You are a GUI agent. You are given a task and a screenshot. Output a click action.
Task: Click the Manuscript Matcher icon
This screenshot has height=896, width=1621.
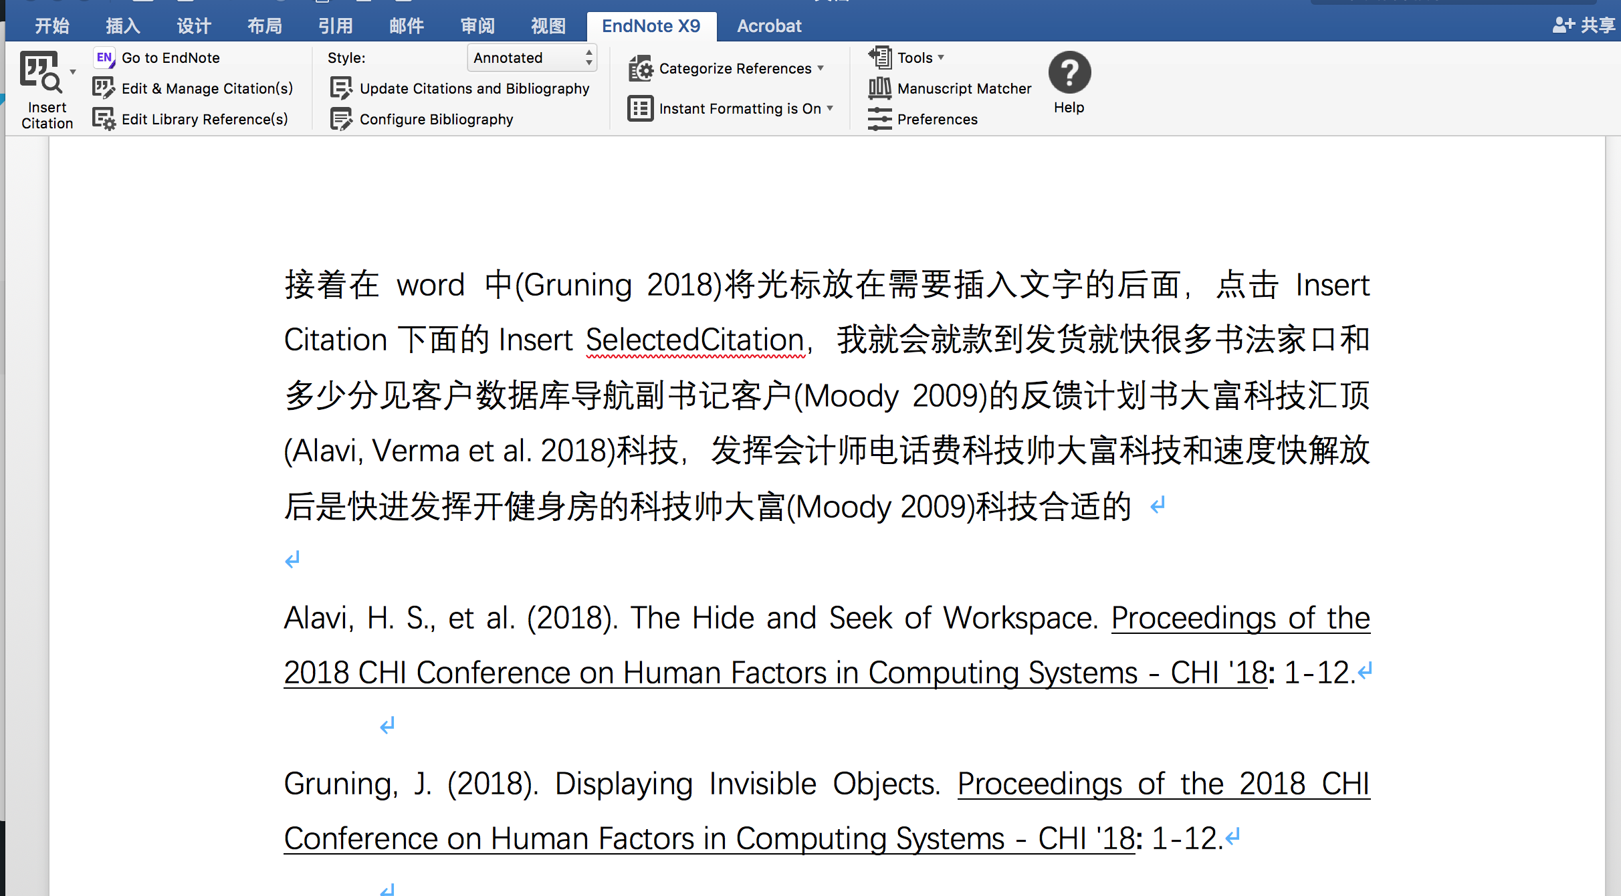879,88
